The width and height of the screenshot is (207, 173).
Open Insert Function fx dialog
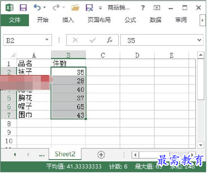coord(109,40)
